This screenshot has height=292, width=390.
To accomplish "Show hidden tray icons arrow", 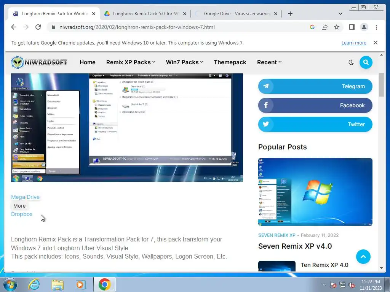I will pyautogui.click(x=324, y=285).
